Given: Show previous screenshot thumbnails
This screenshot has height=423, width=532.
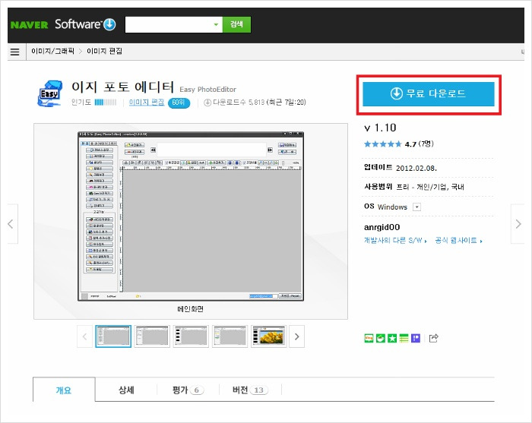Looking at the screenshot, I should click(x=85, y=336).
